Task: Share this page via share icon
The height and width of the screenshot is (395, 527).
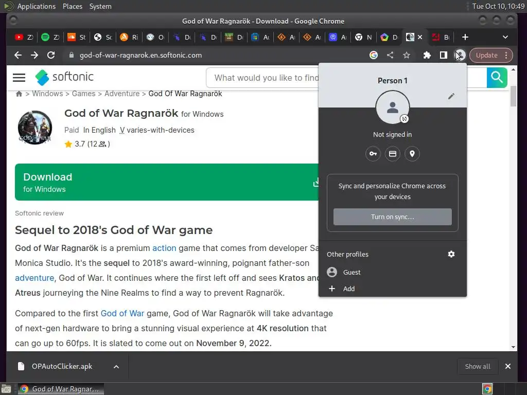Action: pyautogui.click(x=390, y=55)
